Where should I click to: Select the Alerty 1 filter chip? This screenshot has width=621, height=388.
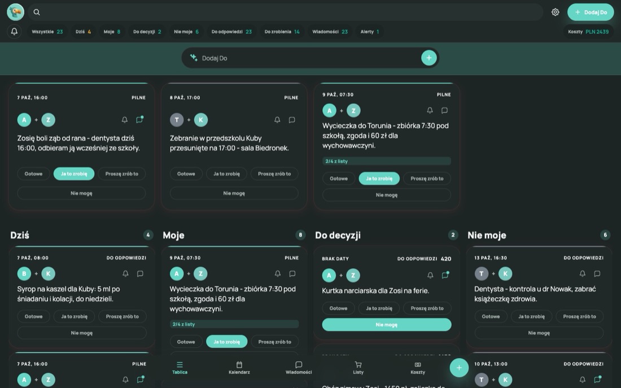pyautogui.click(x=370, y=32)
